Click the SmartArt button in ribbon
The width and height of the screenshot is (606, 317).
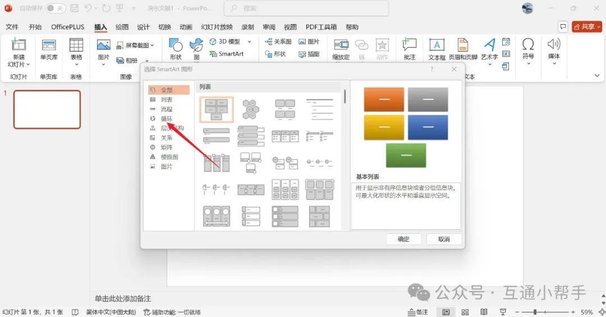[x=227, y=54]
